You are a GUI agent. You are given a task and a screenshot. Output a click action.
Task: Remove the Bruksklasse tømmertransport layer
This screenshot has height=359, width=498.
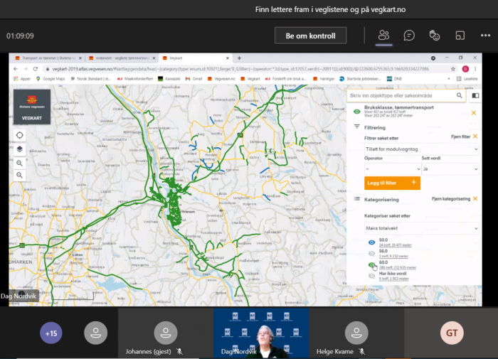point(474,113)
